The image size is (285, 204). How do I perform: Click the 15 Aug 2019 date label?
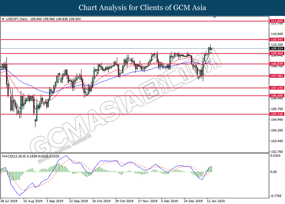tap(33, 201)
